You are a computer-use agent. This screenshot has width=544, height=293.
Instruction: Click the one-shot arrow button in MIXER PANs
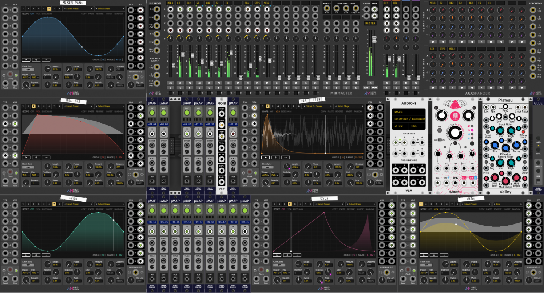(x=46, y=59)
